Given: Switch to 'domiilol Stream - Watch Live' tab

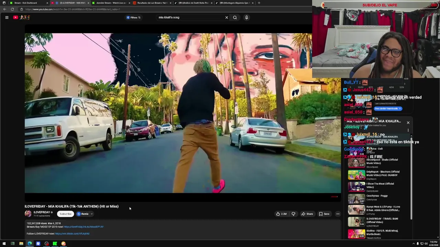Looking at the screenshot, I should [111, 3].
